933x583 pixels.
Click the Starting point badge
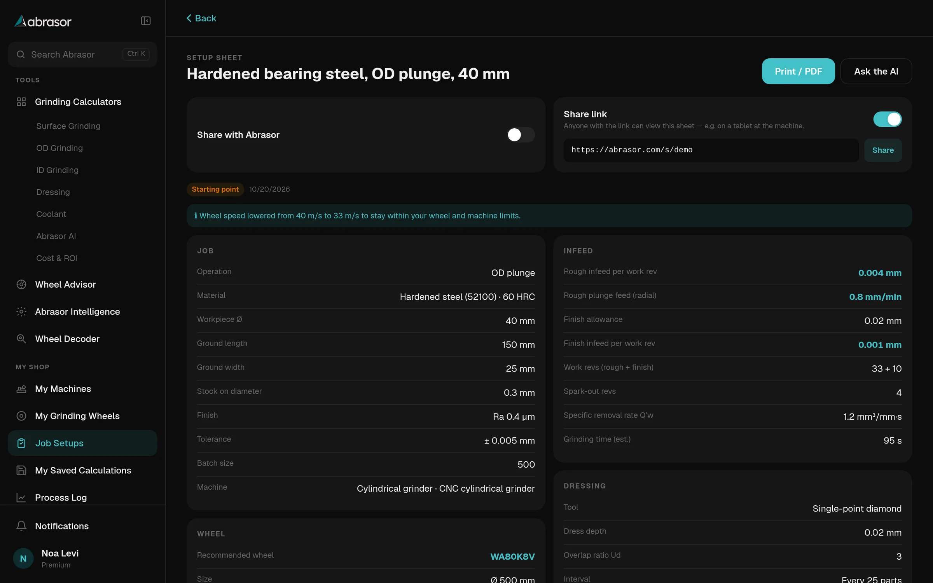[x=215, y=189]
